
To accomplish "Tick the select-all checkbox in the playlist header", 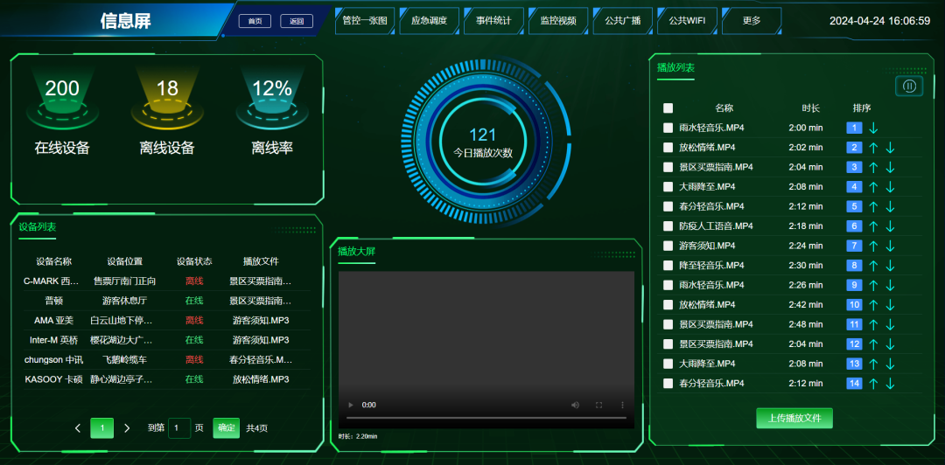I will [668, 108].
